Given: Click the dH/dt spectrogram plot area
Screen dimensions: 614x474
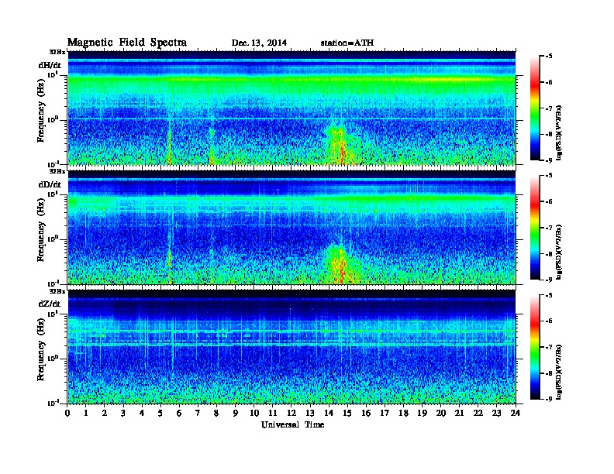Looking at the screenshot, I should coord(291,108).
